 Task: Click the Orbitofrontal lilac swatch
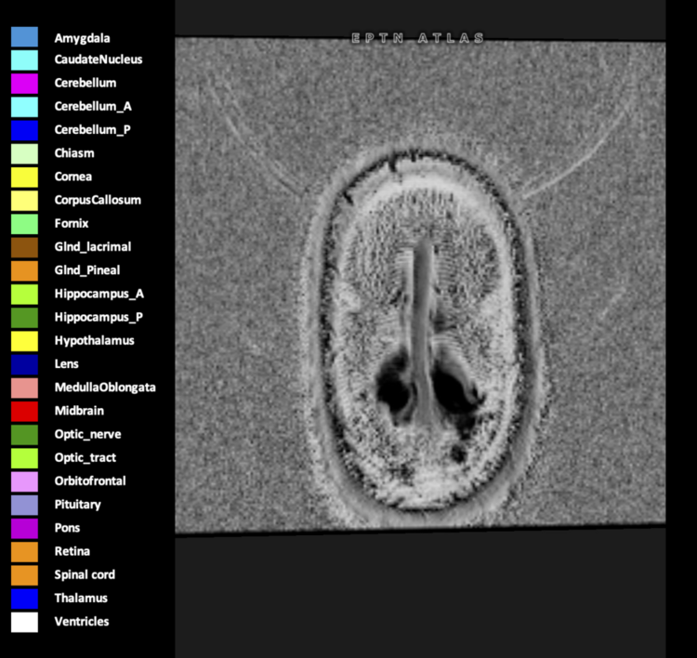pyautogui.click(x=24, y=481)
